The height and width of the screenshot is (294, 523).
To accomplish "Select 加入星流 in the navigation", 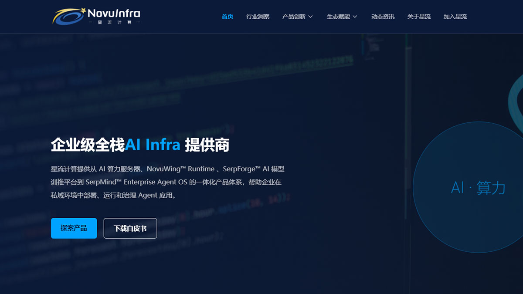I will (x=455, y=17).
